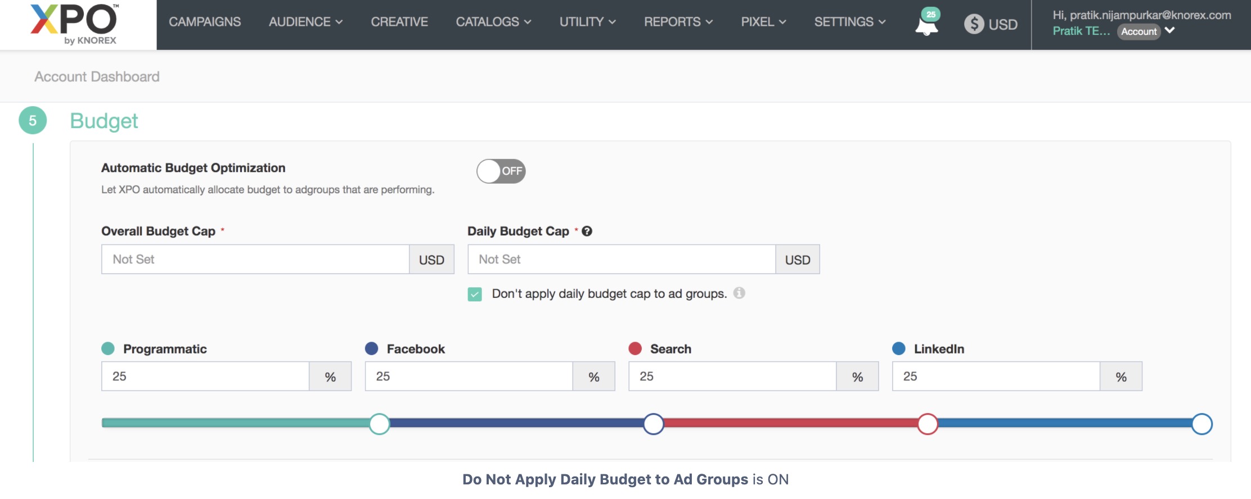Open the Reports dropdown menu
Viewport: 1251px width, 499px height.
tap(678, 22)
